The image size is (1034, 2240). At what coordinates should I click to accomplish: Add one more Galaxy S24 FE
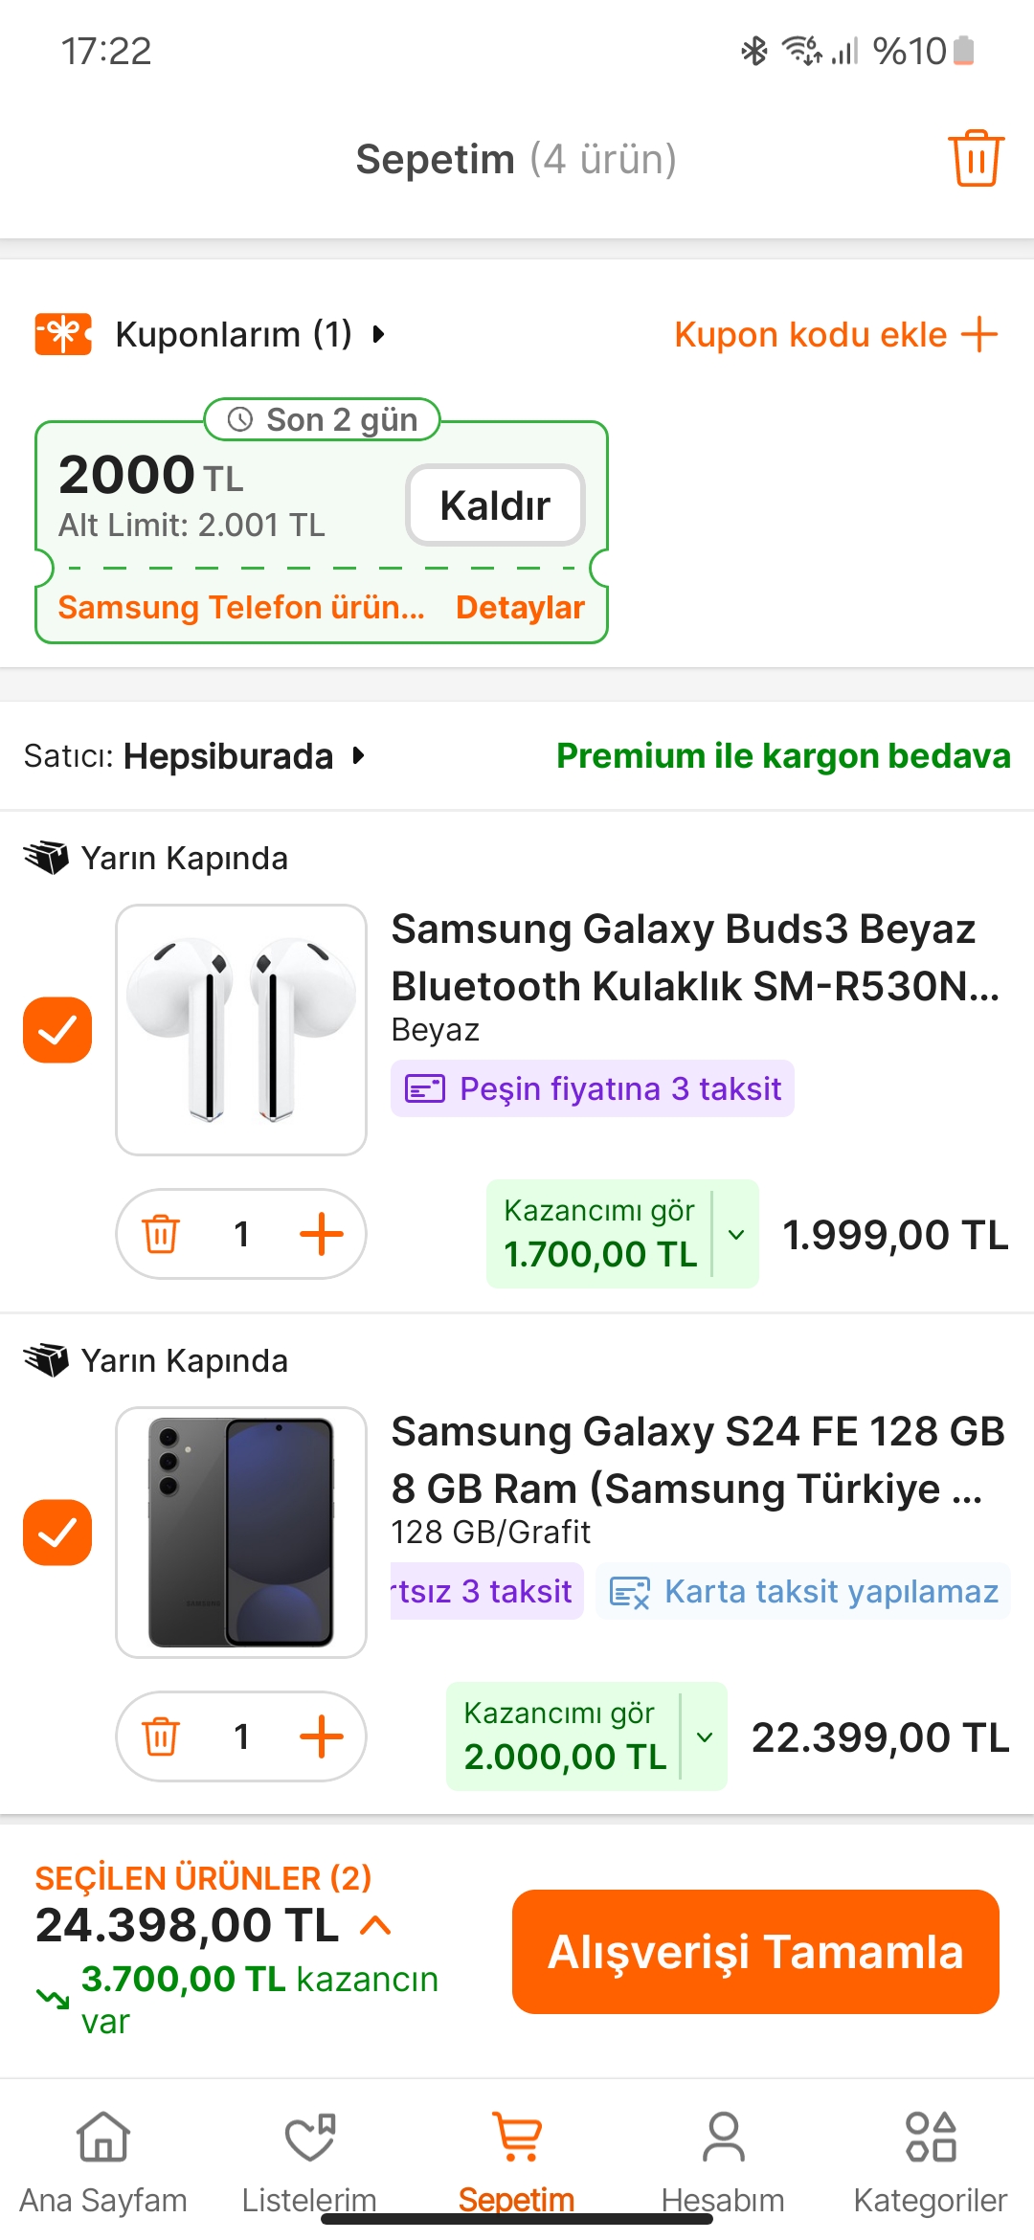322,1736
